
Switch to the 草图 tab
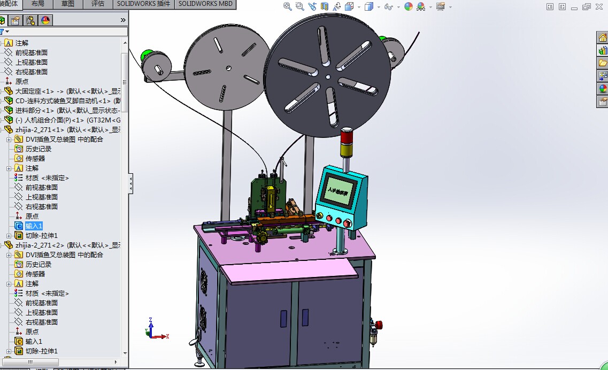coord(68,4)
